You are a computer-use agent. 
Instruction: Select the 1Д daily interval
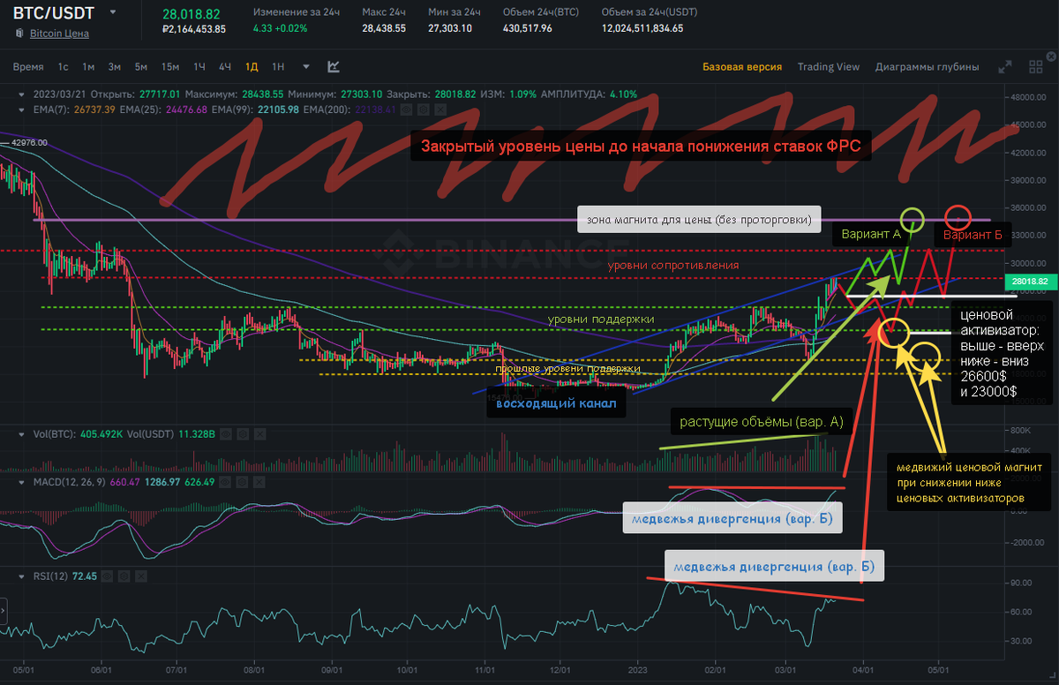point(252,67)
